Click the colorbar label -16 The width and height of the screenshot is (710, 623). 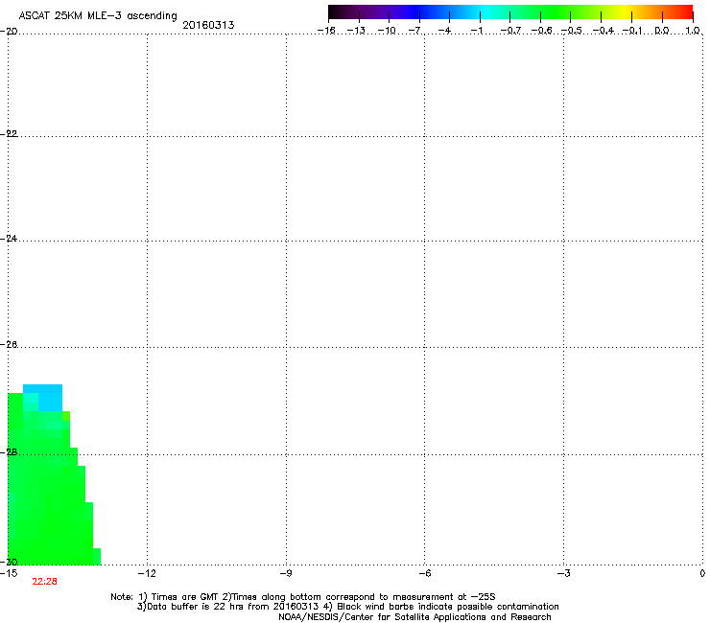[x=326, y=31]
